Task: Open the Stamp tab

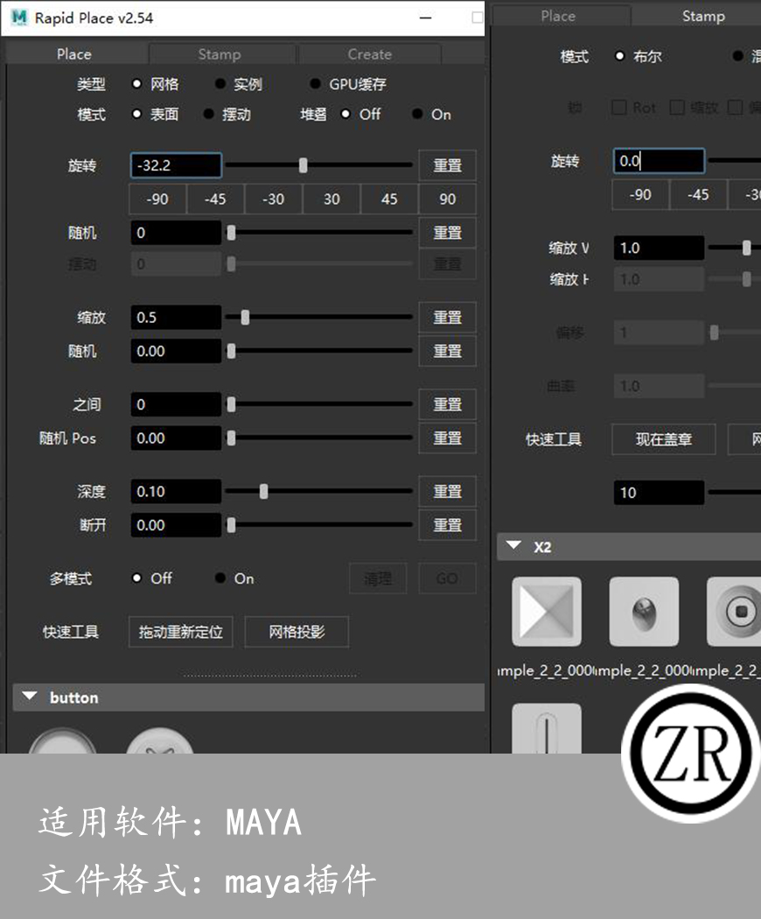Action: tap(222, 54)
